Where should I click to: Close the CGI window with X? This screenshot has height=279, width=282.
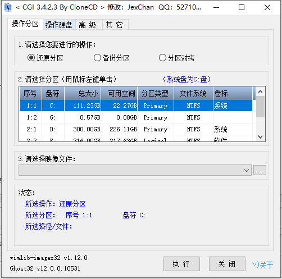[267, 7]
